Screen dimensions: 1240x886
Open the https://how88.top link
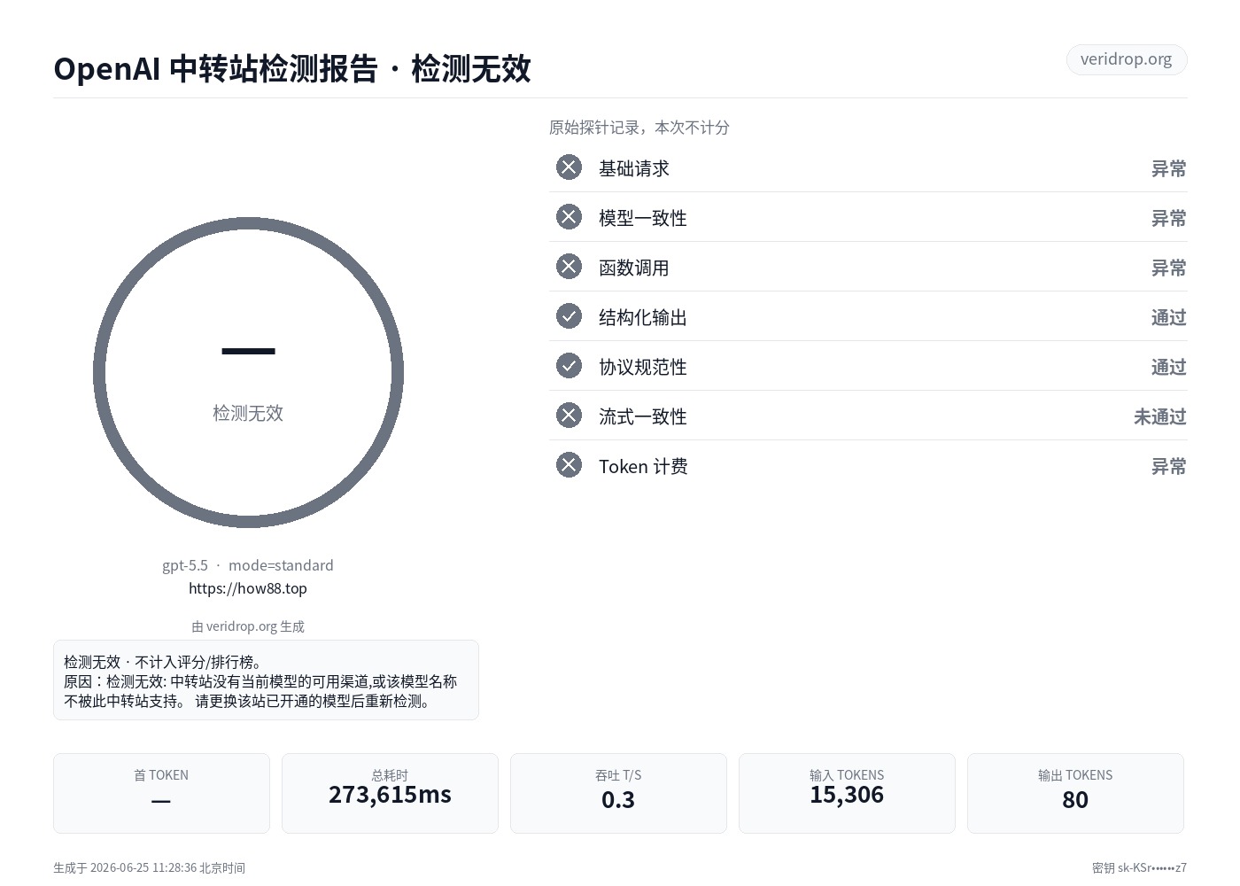[x=248, y=588]
